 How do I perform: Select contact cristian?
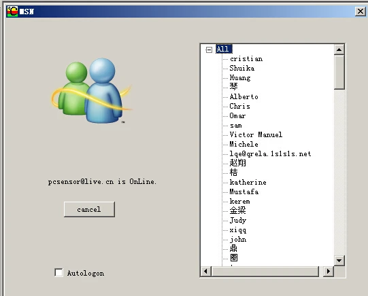coord(246,58)
